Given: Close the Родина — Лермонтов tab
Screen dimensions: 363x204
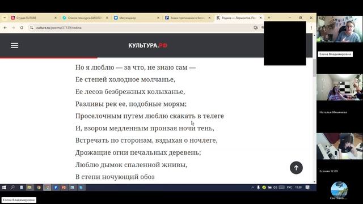Looking at the screenshot, I should 260,18.
